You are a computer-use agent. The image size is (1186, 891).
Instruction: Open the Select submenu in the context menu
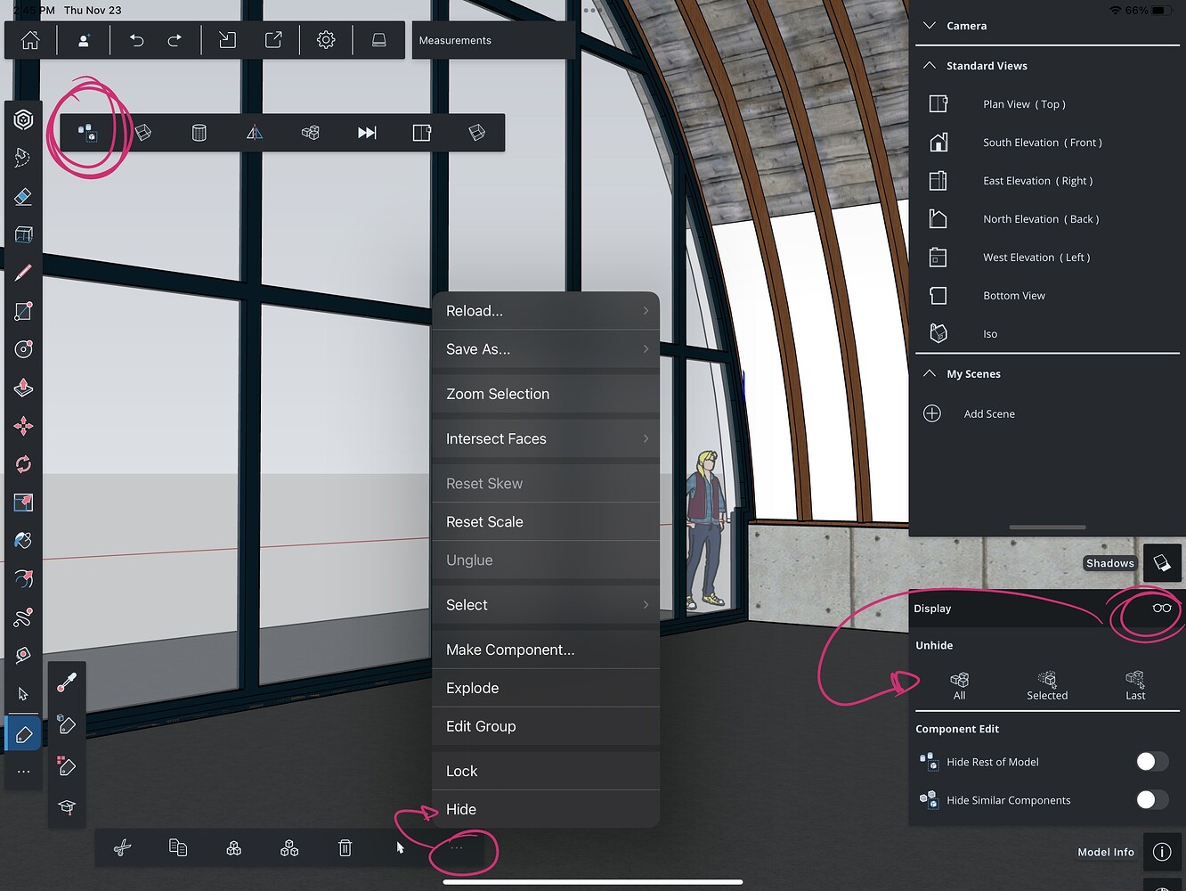pyautogui.click(x=545, y=604)
